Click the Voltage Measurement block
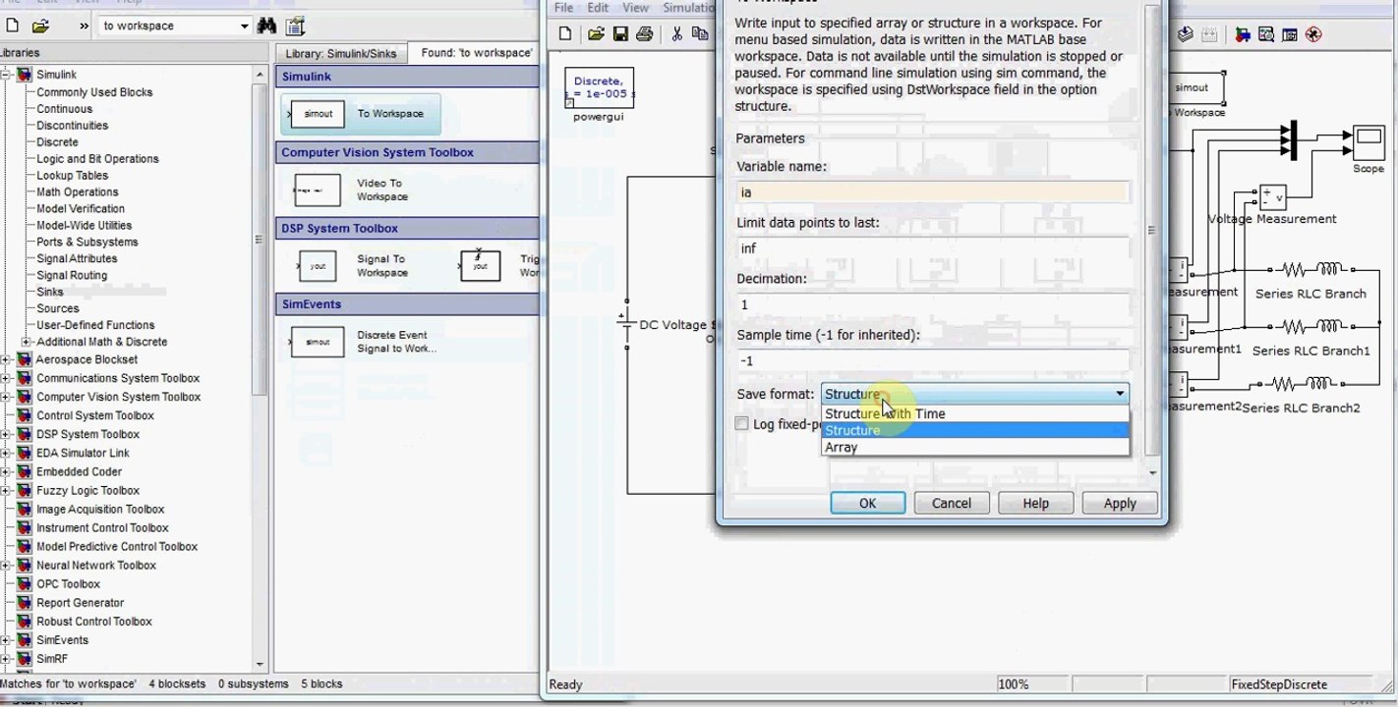This screenshot has width=1398, height=707. pos(1273,197)
